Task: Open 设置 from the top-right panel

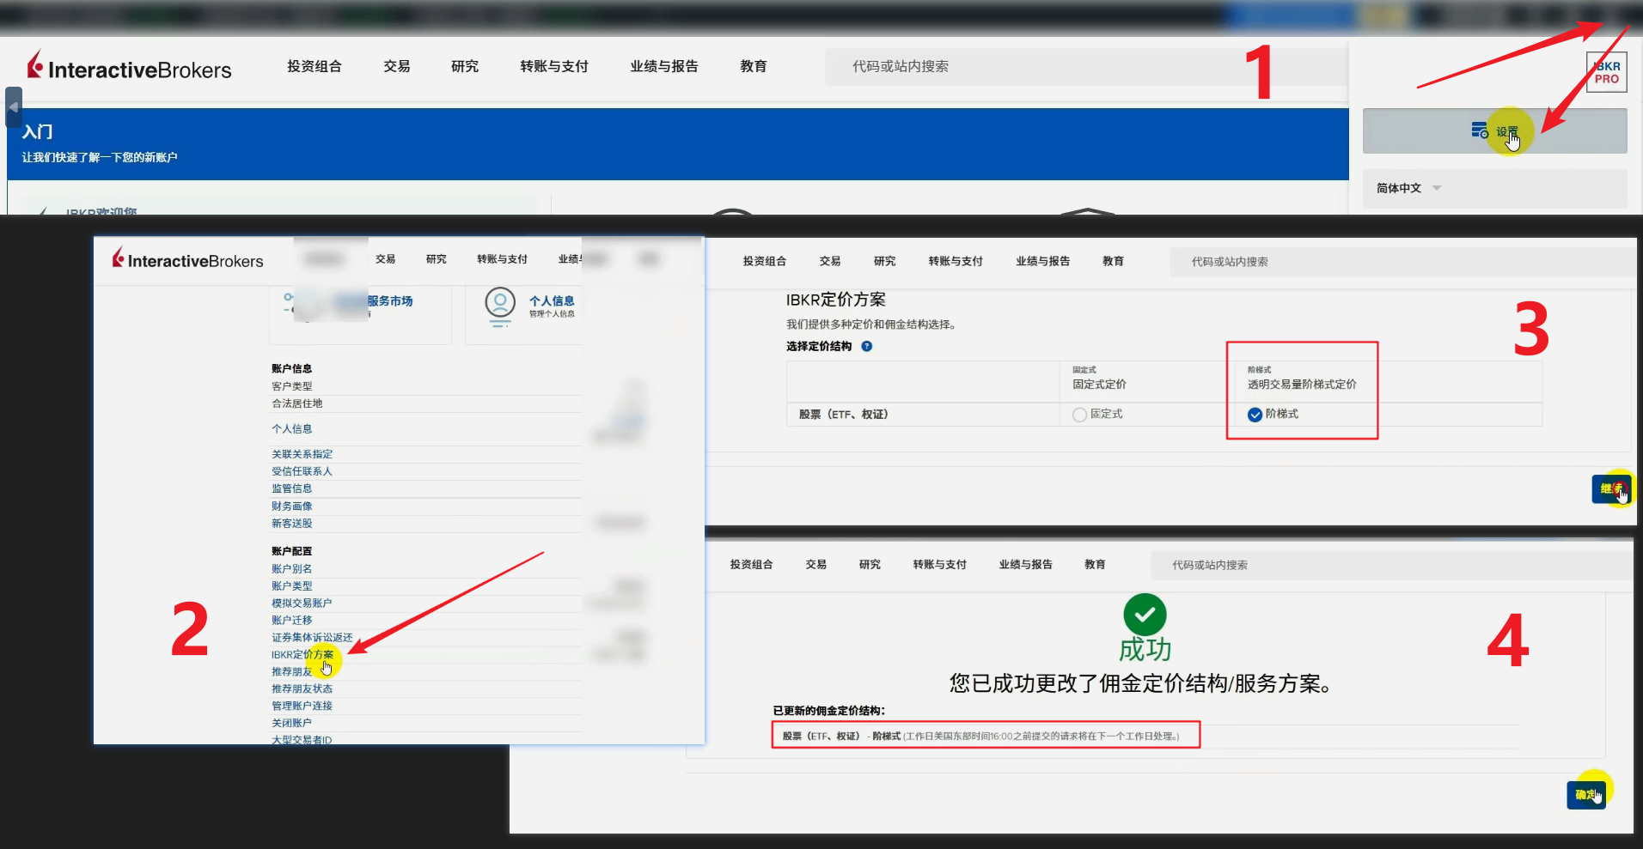Action: tap(1495, 131)
